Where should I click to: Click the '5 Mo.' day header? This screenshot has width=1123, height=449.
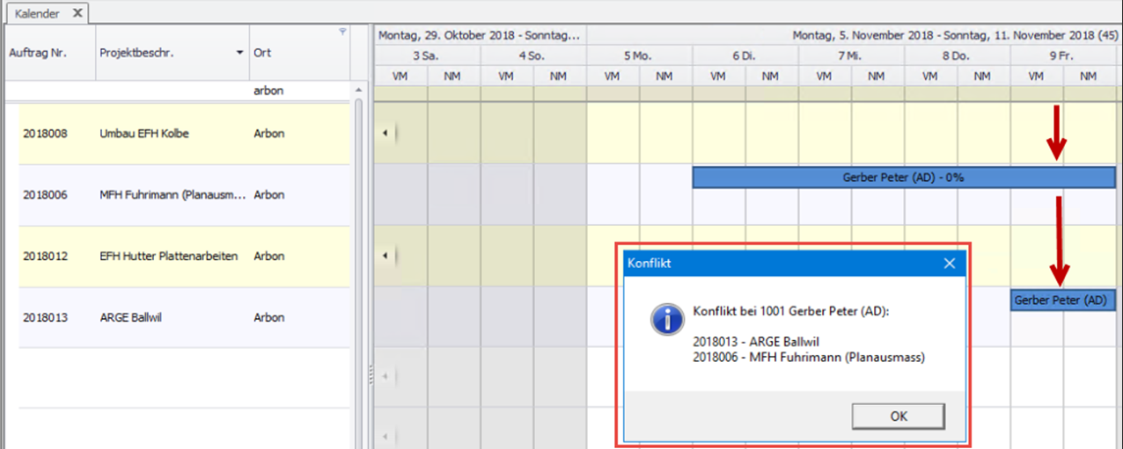(x=639, y=55)
